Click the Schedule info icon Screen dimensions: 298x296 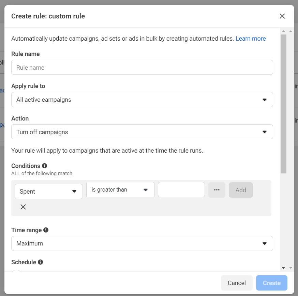40,262
